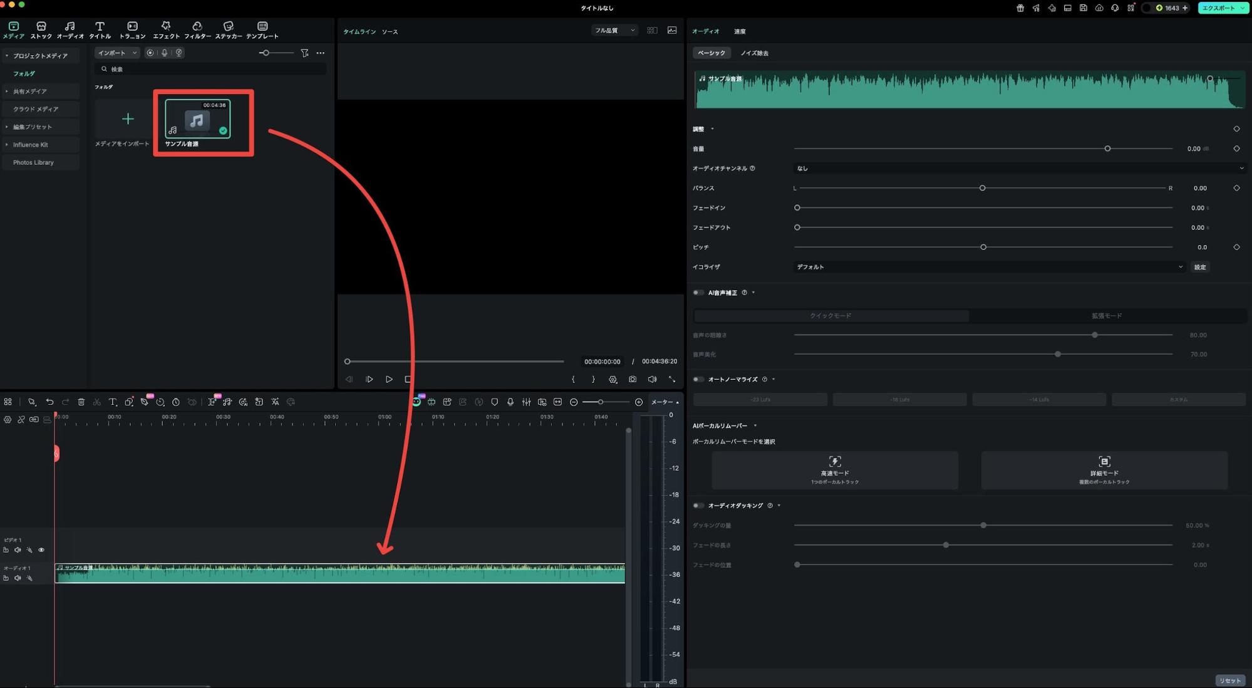Viewport: 1252px width, 688px height.
Task: Enable the オーディオダッキング toggle
Action: [696, 505]
